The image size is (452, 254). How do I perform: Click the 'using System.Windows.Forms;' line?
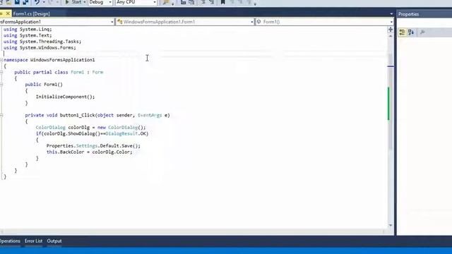pyautogui.click(x=40, y=48)
